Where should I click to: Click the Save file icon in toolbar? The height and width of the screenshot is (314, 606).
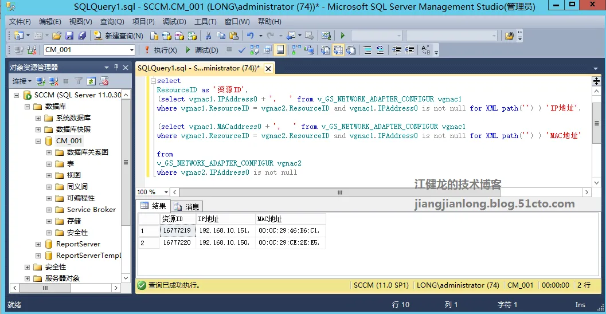point(69,36)
